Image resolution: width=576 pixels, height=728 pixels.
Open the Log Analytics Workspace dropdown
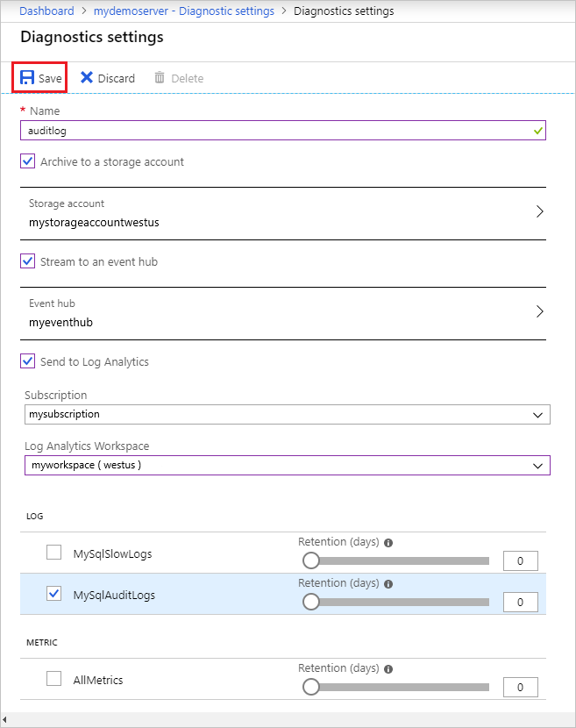pyautogui.click(x=288, y=465)
